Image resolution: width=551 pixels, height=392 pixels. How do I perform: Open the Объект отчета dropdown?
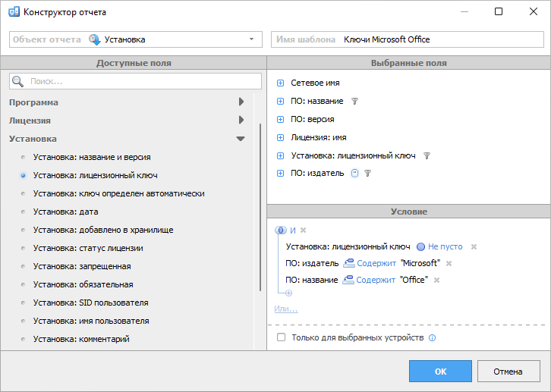[251, 39]
